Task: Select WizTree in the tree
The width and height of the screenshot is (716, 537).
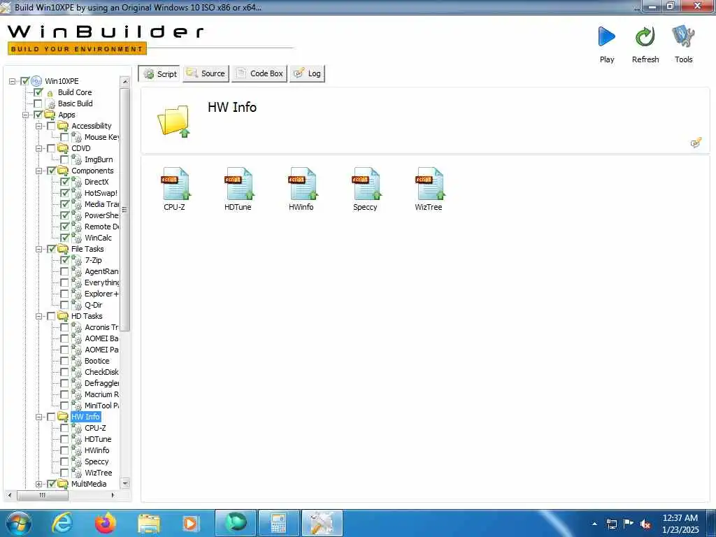Action: pos(98,473)
